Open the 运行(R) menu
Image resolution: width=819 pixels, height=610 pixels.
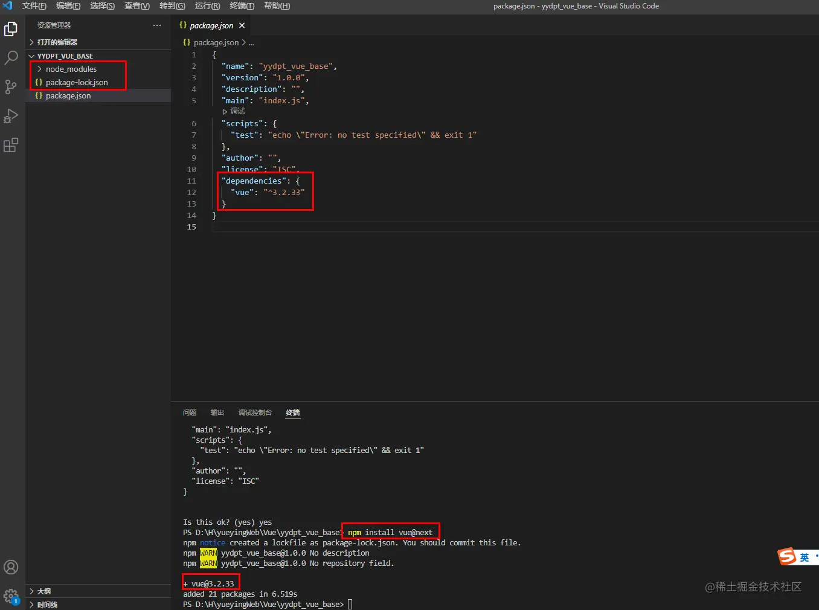coord(208,5)
